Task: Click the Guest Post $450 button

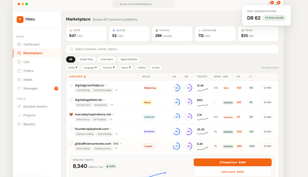Action: [232, 162]
